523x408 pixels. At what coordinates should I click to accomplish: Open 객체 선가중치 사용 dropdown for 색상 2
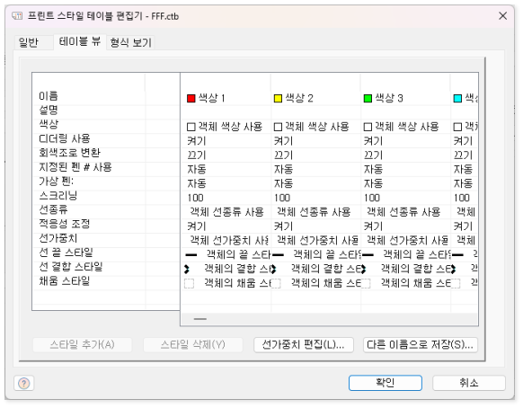(x=317, y=241)
